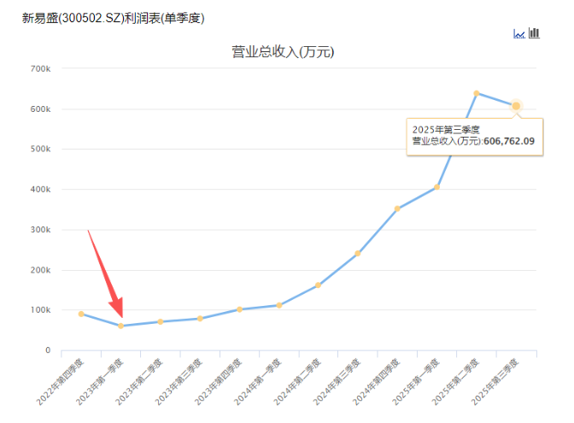Select the 2025年第一季度 data point

(x=436, y=187)
